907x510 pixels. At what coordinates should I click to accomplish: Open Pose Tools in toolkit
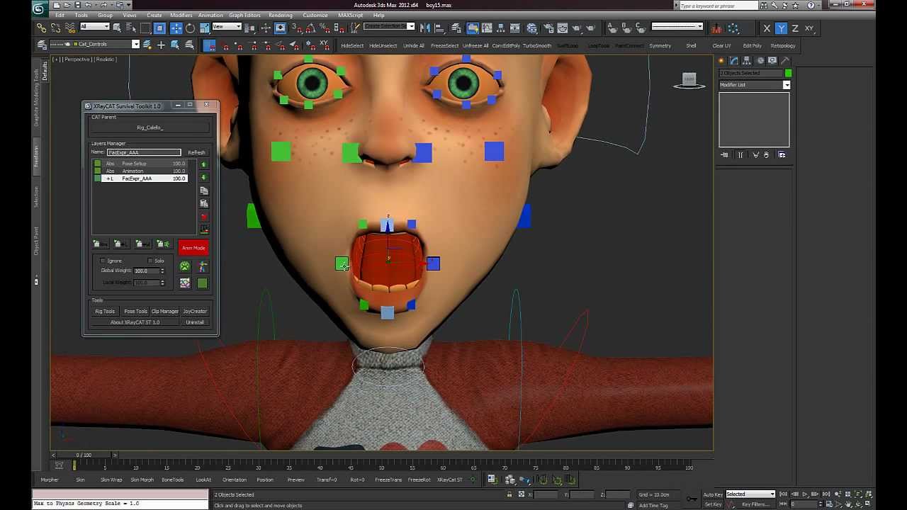pos(135,312)
